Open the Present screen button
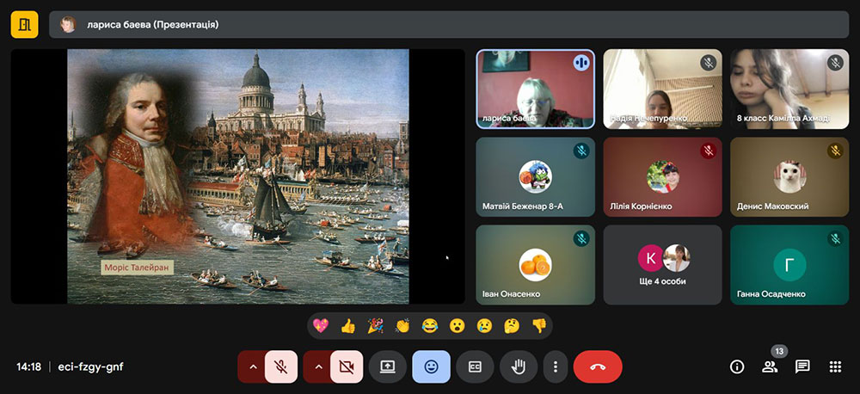The width and height of the screenshot is (860, 394). 387,366
